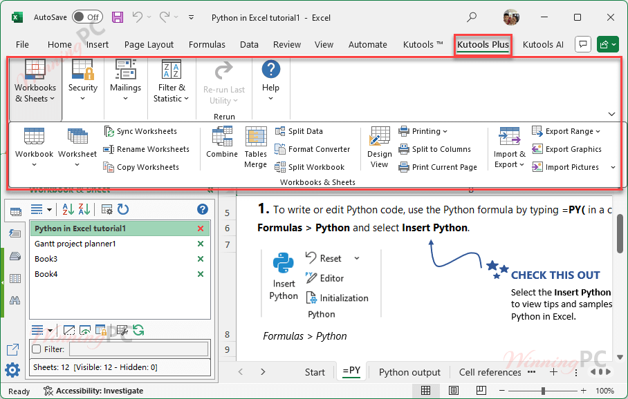Open Design View tool
The width and height of the screenshot is (628, 399).
(x=379, y=147)
